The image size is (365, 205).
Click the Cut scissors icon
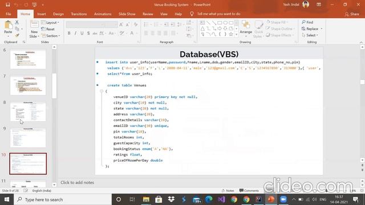[x=17, y=22]
